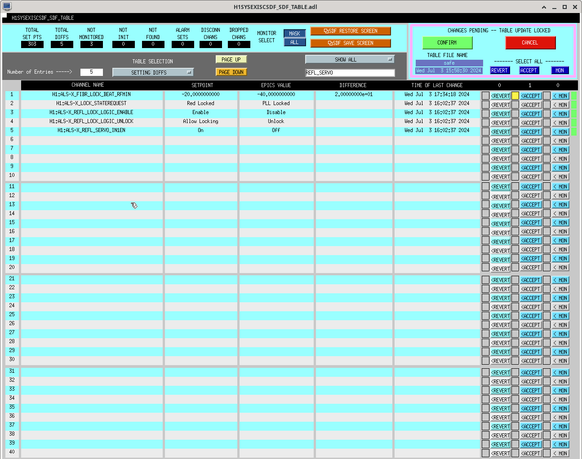
Task: Click the green status indicator for row 3
Action: (574, 114)
